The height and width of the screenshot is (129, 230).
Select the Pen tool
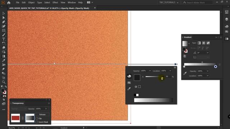tap(4, 22)
